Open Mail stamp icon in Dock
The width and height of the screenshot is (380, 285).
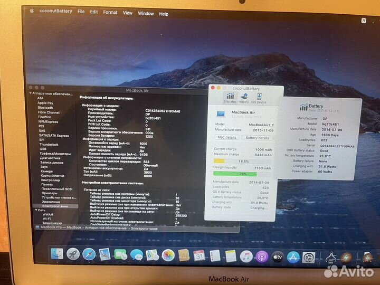104,254
